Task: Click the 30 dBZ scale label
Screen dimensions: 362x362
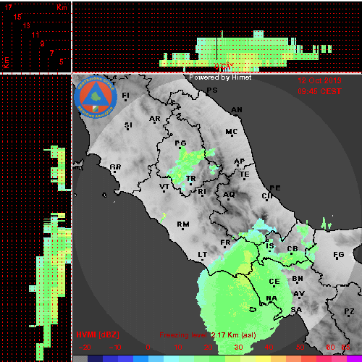Action: (x=238, y=348)
